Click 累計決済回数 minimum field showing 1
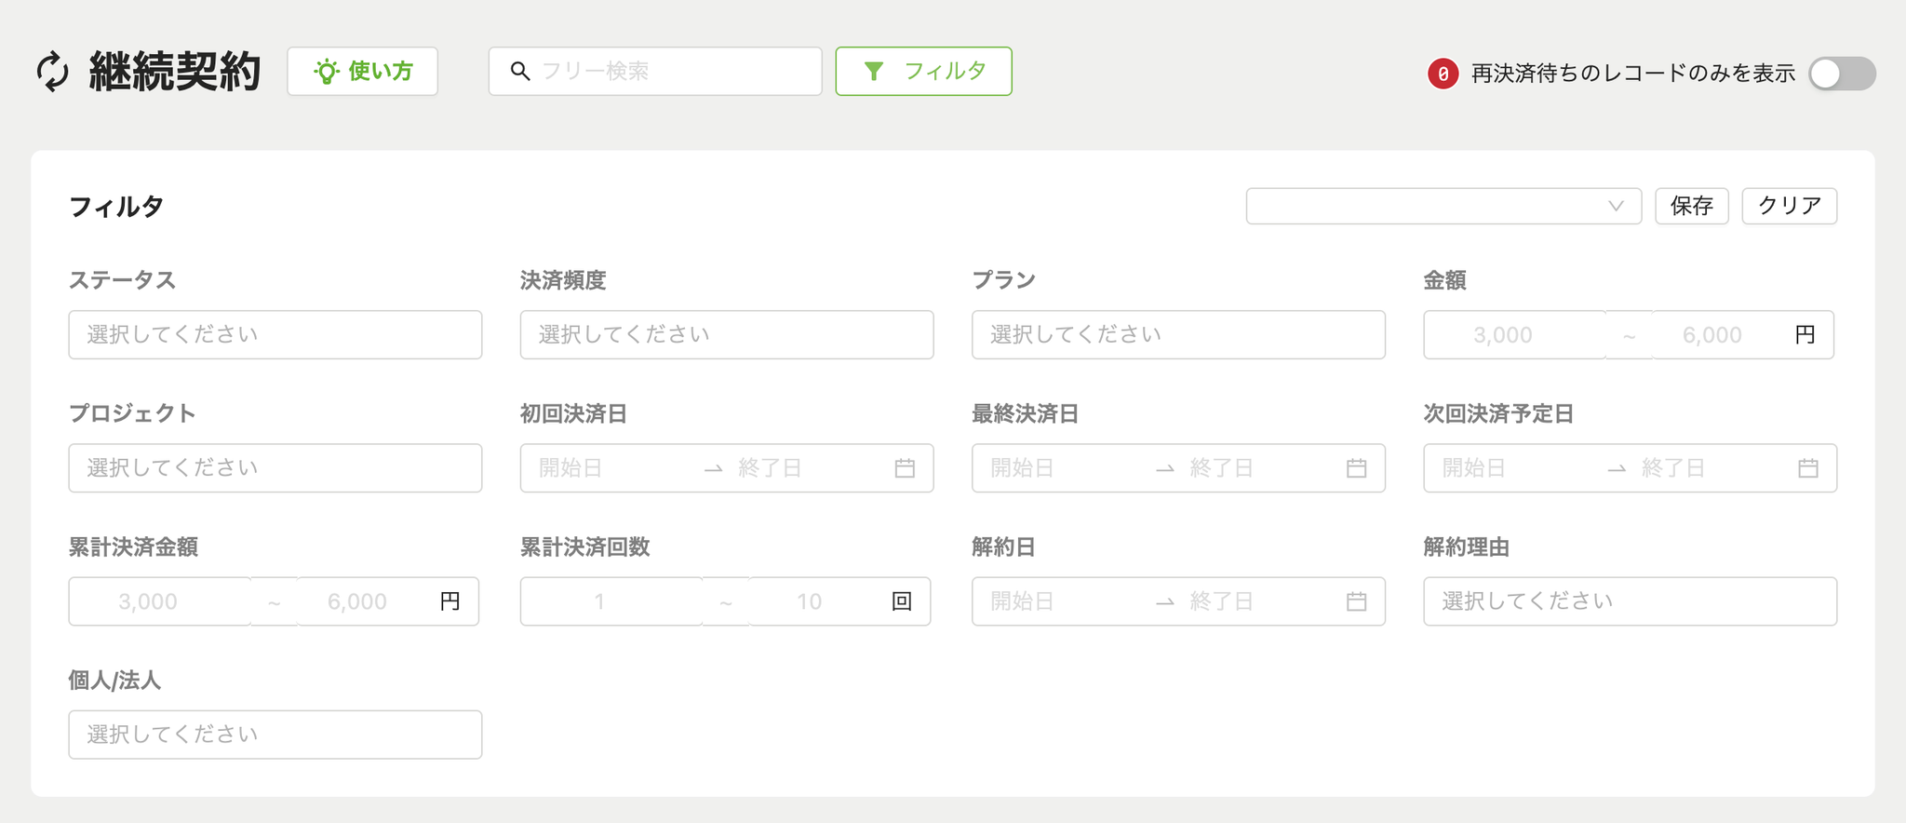The height and width of the screenshot is (823, 1906). point(611,601)
